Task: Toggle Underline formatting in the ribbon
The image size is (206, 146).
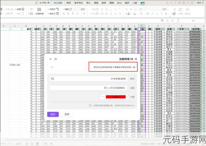Action: [157, 14]
